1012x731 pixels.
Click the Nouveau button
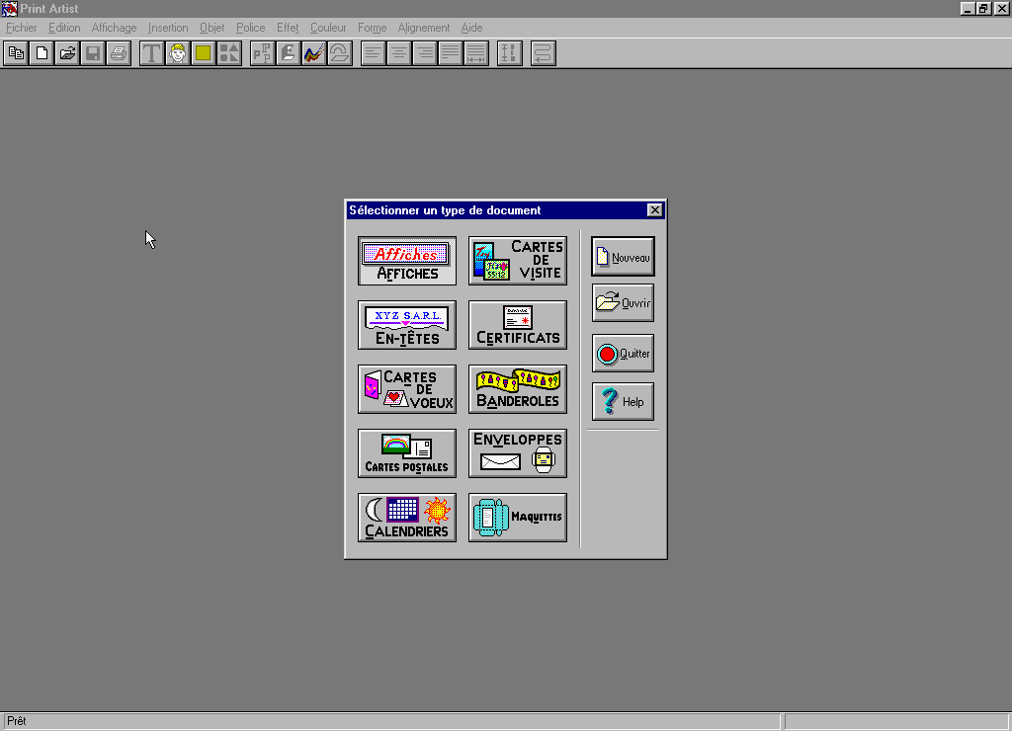tap(623, 257)
